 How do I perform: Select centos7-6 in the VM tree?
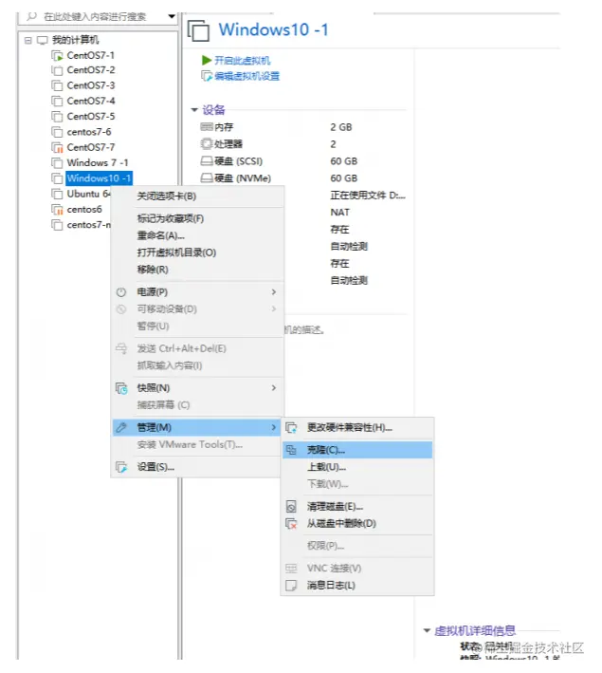pos(89,132)
